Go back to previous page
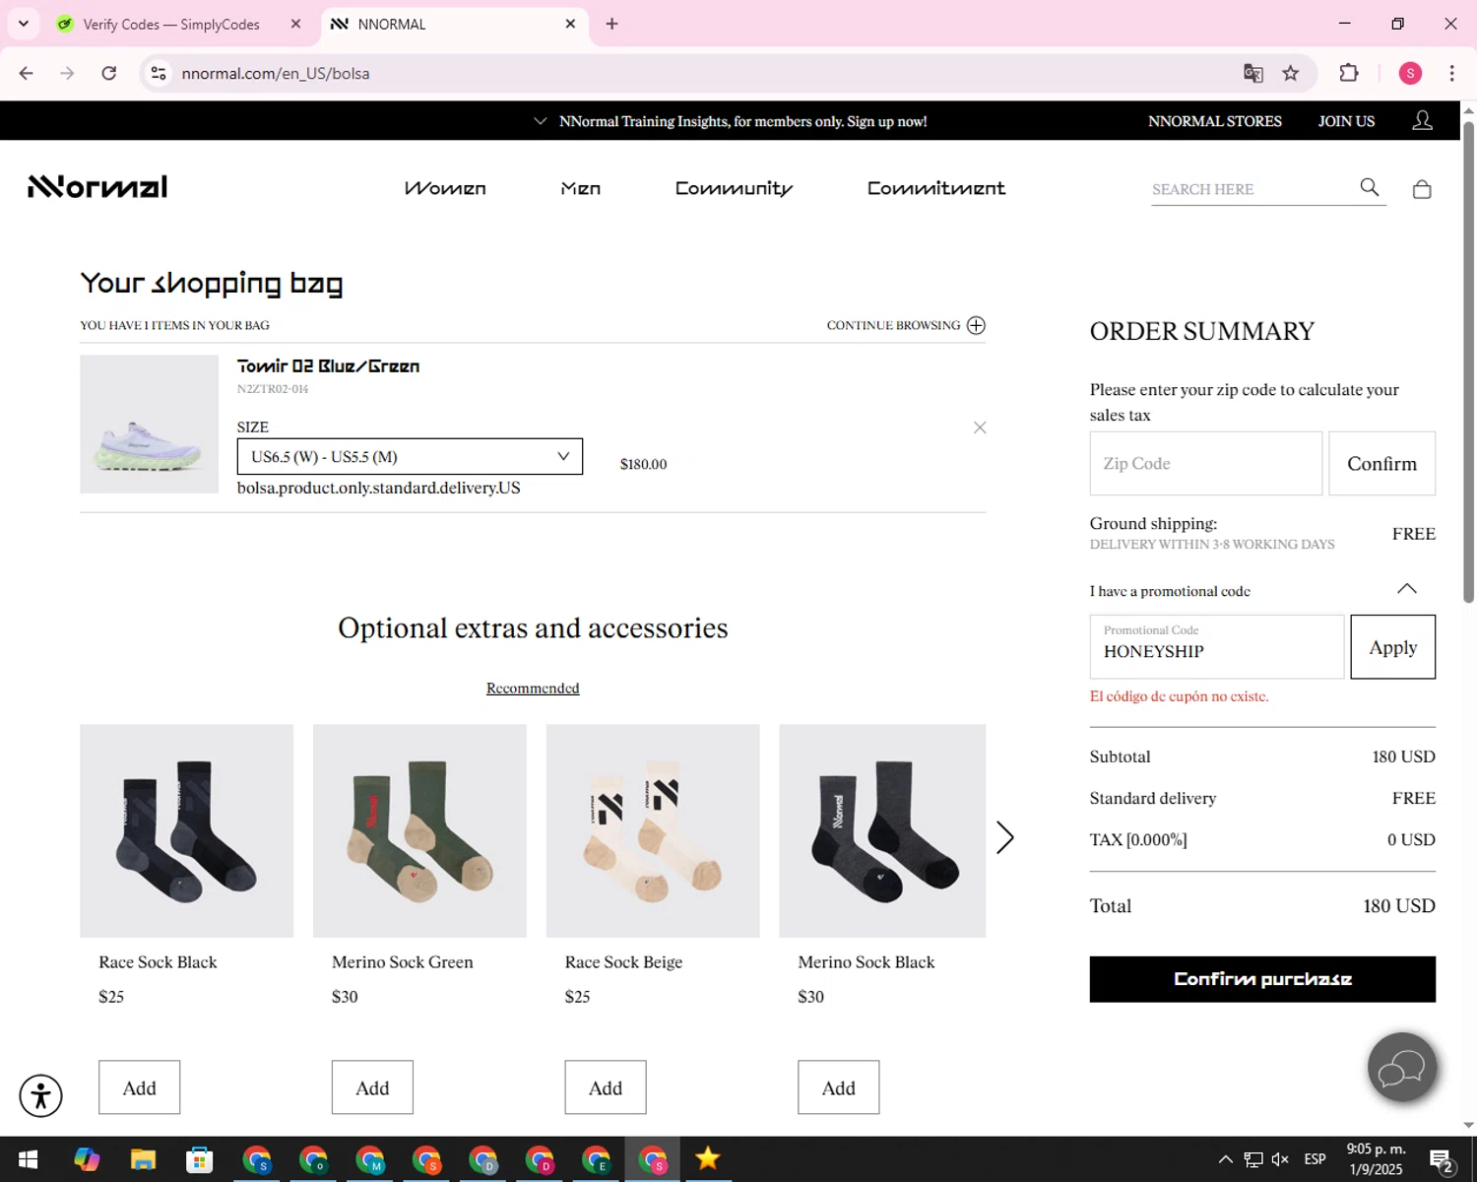This screenshot has height=1182, width=1477. click(27, 73)
